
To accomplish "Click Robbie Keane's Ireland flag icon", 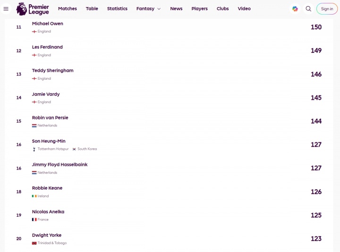I will point(34,196).
